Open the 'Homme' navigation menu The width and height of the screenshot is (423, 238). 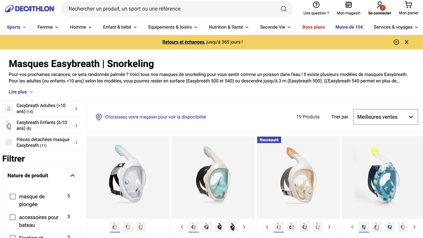point(81,27)
